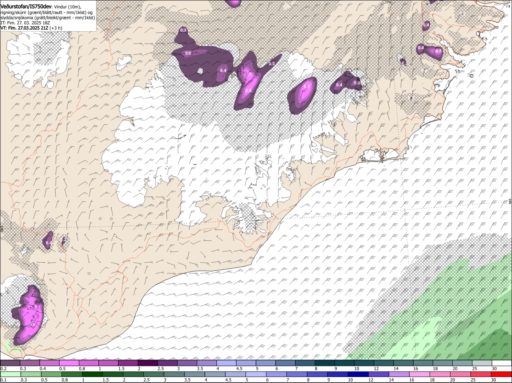
Task: Click the (+3 h) forecast offset text
Action: 57,28
